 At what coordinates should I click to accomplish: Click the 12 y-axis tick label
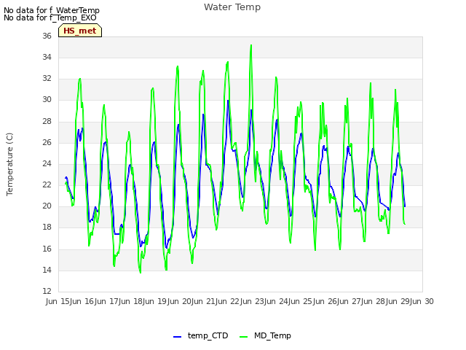point(47,291)
